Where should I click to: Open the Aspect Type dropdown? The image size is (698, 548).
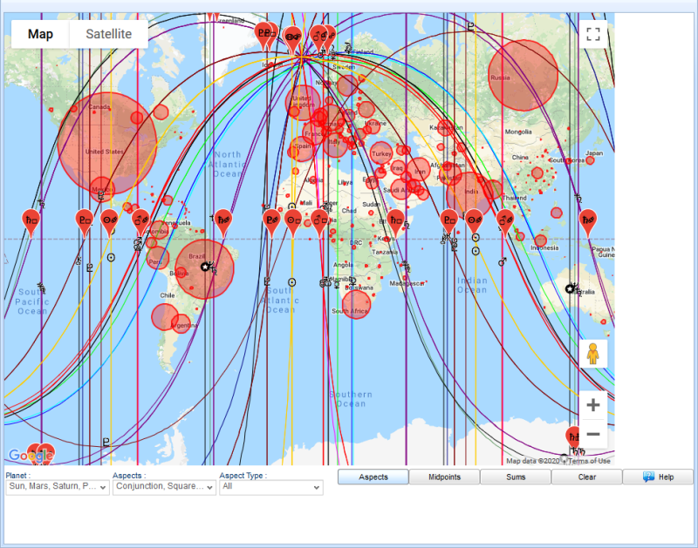(x=270, y=487)
